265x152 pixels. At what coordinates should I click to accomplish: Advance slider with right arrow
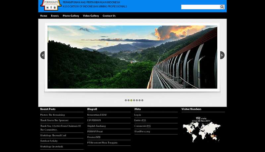pos(222,55)
